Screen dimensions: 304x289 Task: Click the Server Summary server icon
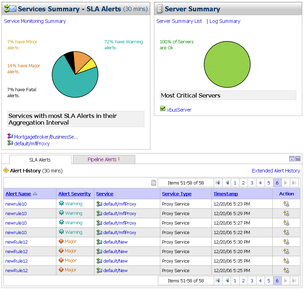tap(160, 9)
